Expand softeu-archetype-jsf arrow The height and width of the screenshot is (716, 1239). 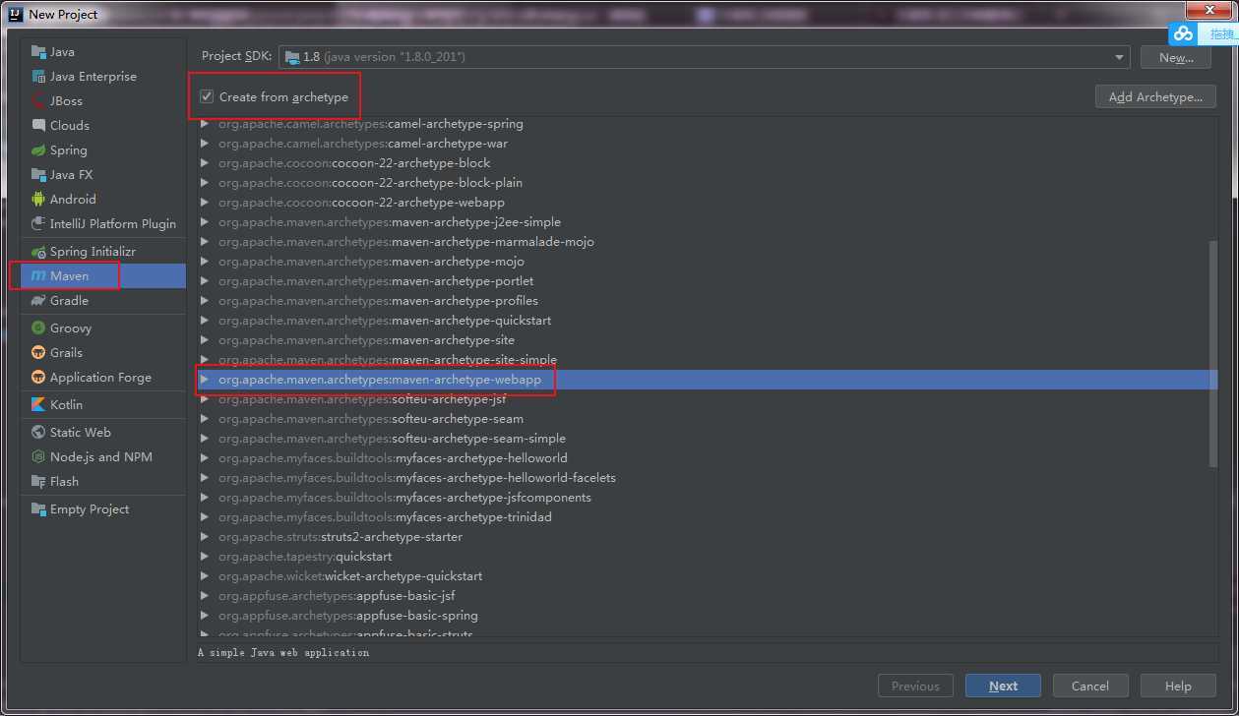pyautogui.click(x=205, y=399)
